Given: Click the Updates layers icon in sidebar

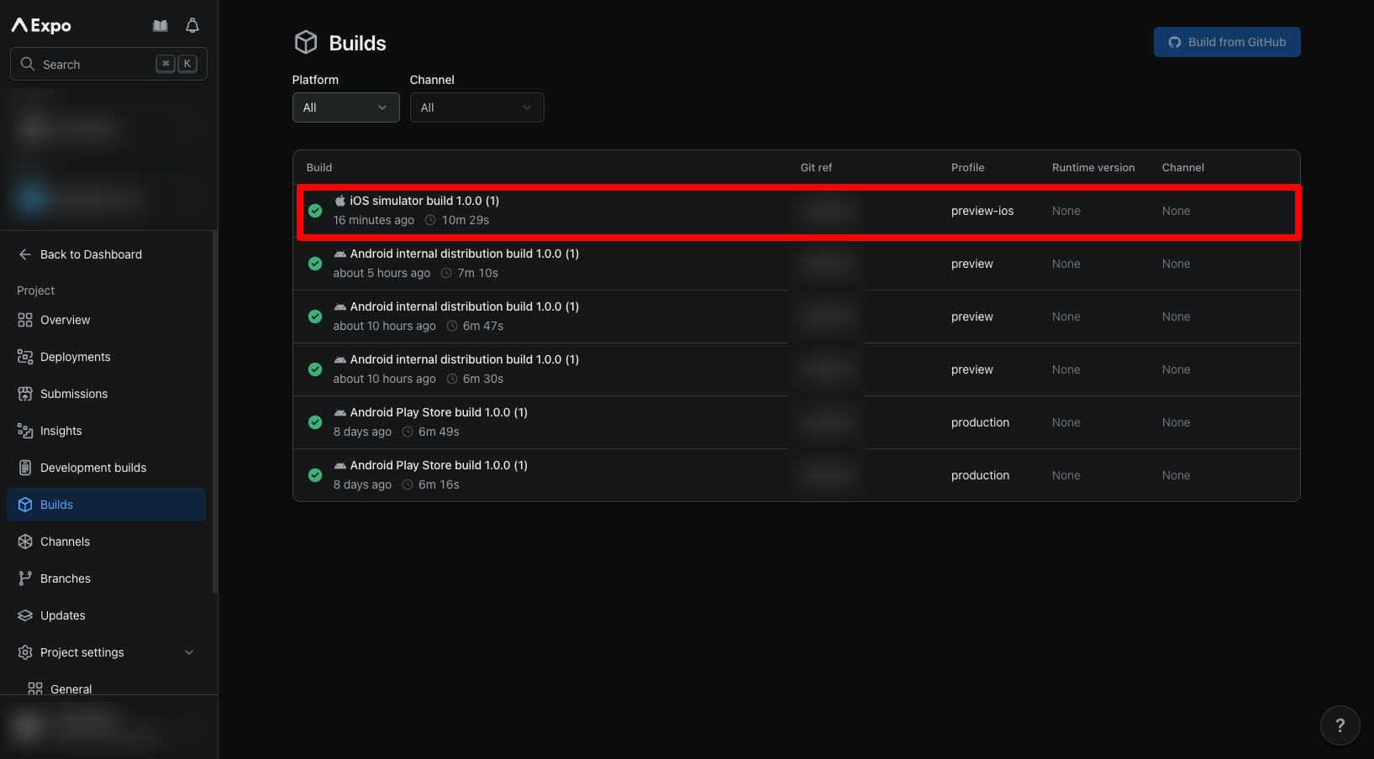Looking at the screenshot, I should point(25,615).
